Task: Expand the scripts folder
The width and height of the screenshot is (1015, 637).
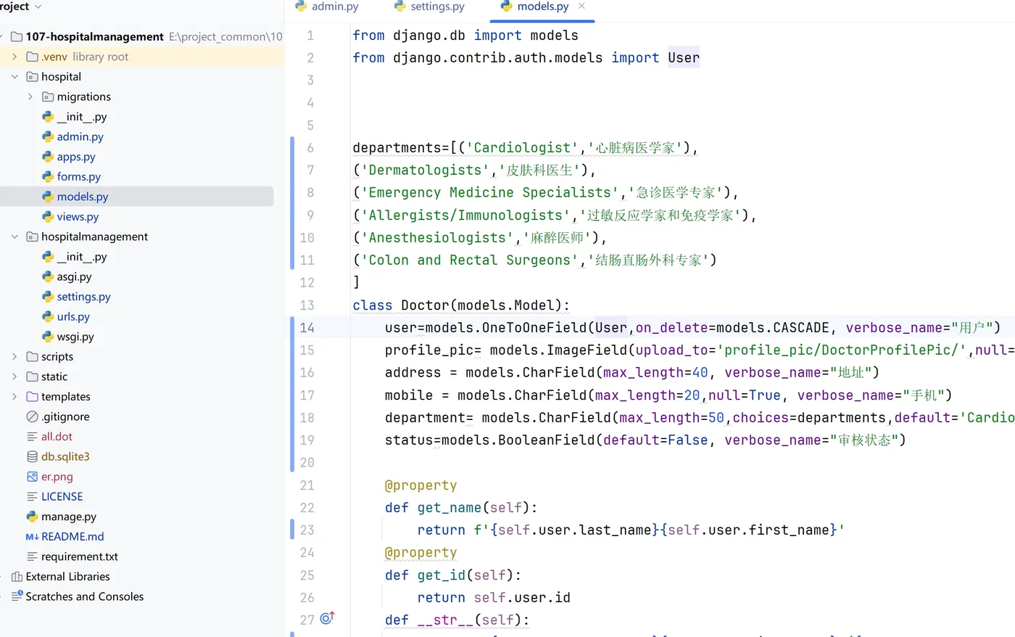Action: pyautogui.click(x=14, y=357)
